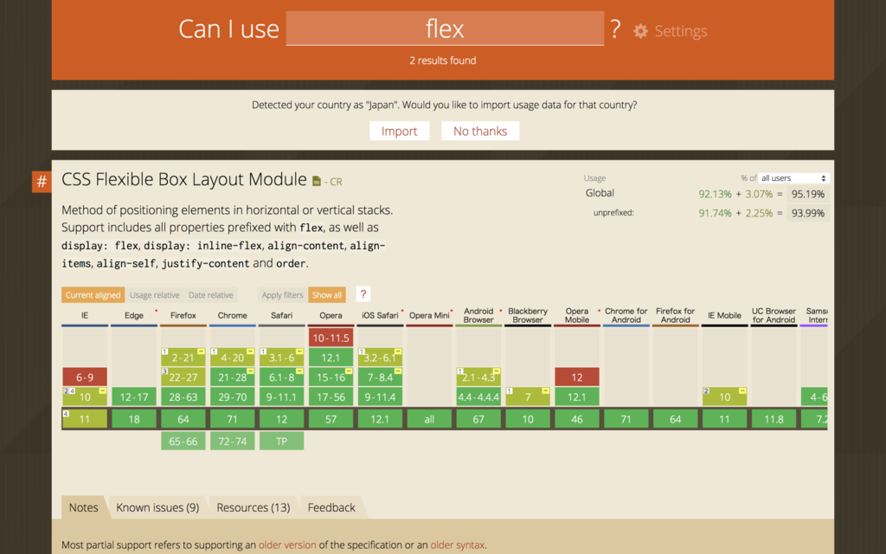Click the Edge 12-17 cell

(x=134, y=396)
